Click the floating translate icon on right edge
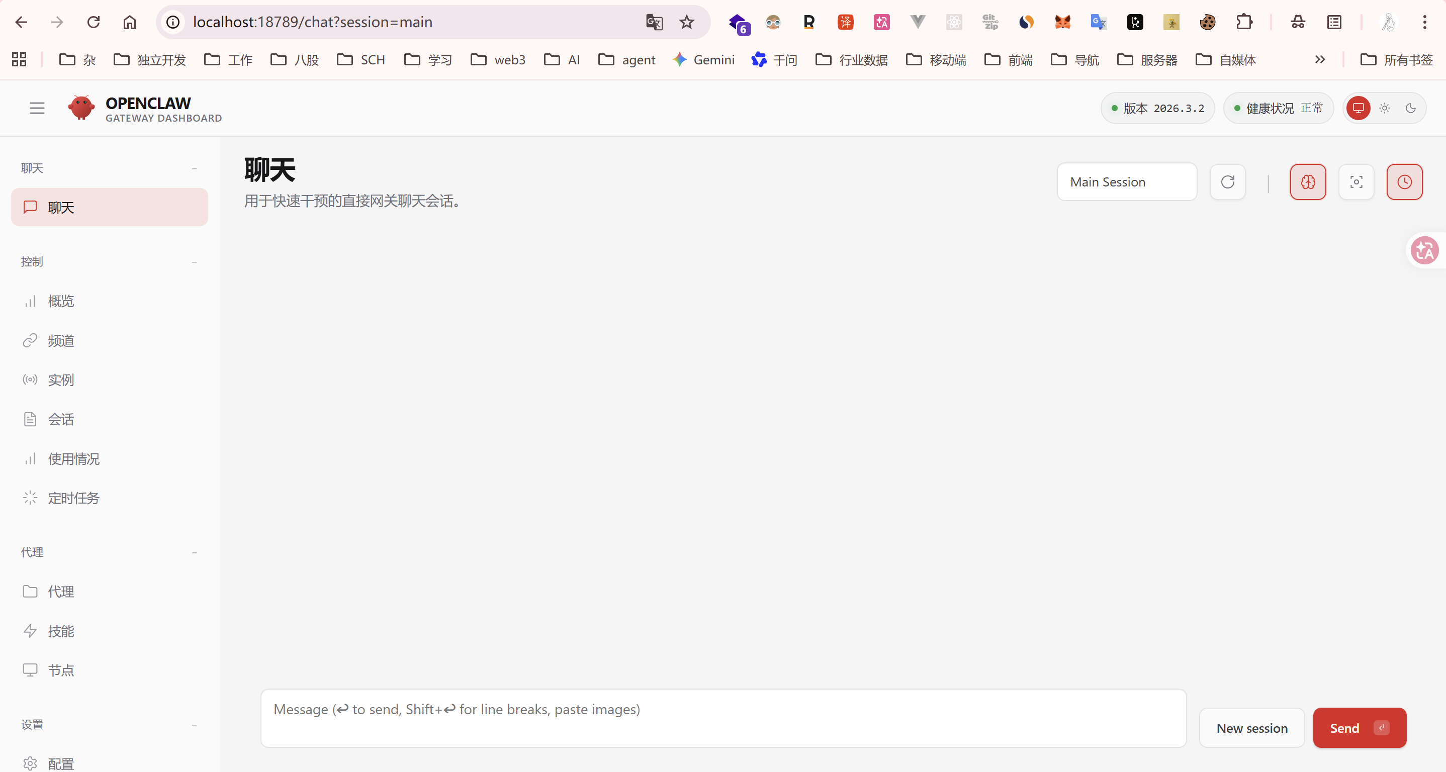 (1425, 250)
